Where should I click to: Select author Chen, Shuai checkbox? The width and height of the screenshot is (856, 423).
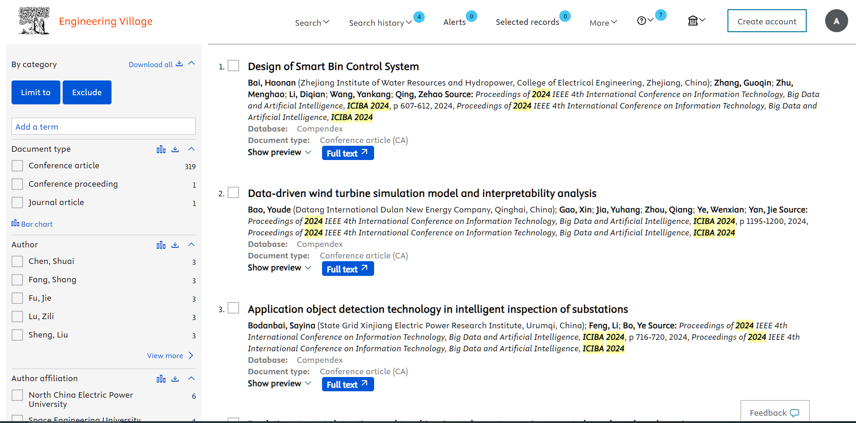[17, 261]
